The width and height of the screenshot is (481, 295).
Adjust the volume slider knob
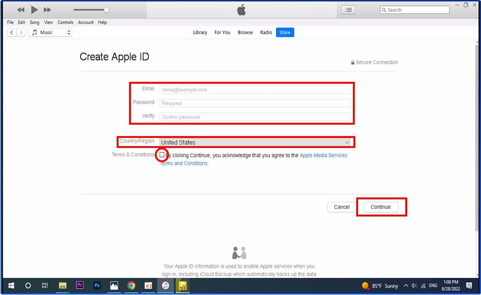107,10
